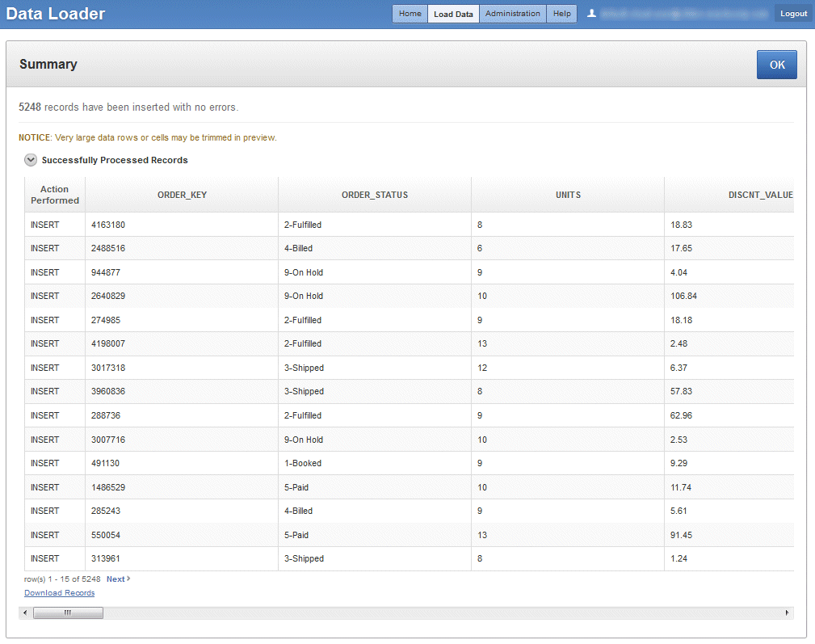Click the ORDER_KEY column header

182,195
